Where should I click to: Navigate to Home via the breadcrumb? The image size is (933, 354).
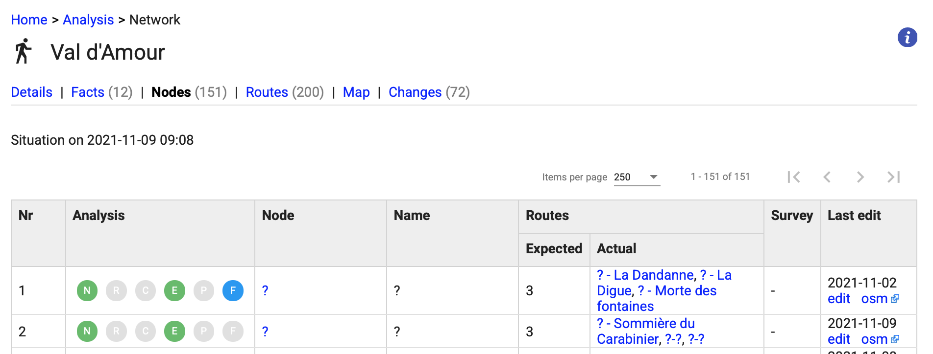pyautogui.click(x=28, y=20)
